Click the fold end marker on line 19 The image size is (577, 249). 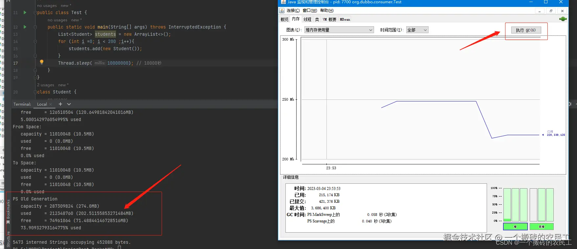pyautogui.click(x=35, y=77)
